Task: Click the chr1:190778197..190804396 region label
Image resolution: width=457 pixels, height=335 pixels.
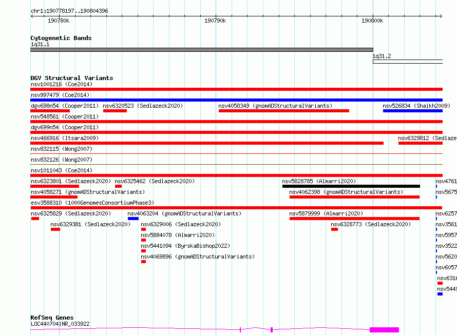Action: [x=69, y=11]
